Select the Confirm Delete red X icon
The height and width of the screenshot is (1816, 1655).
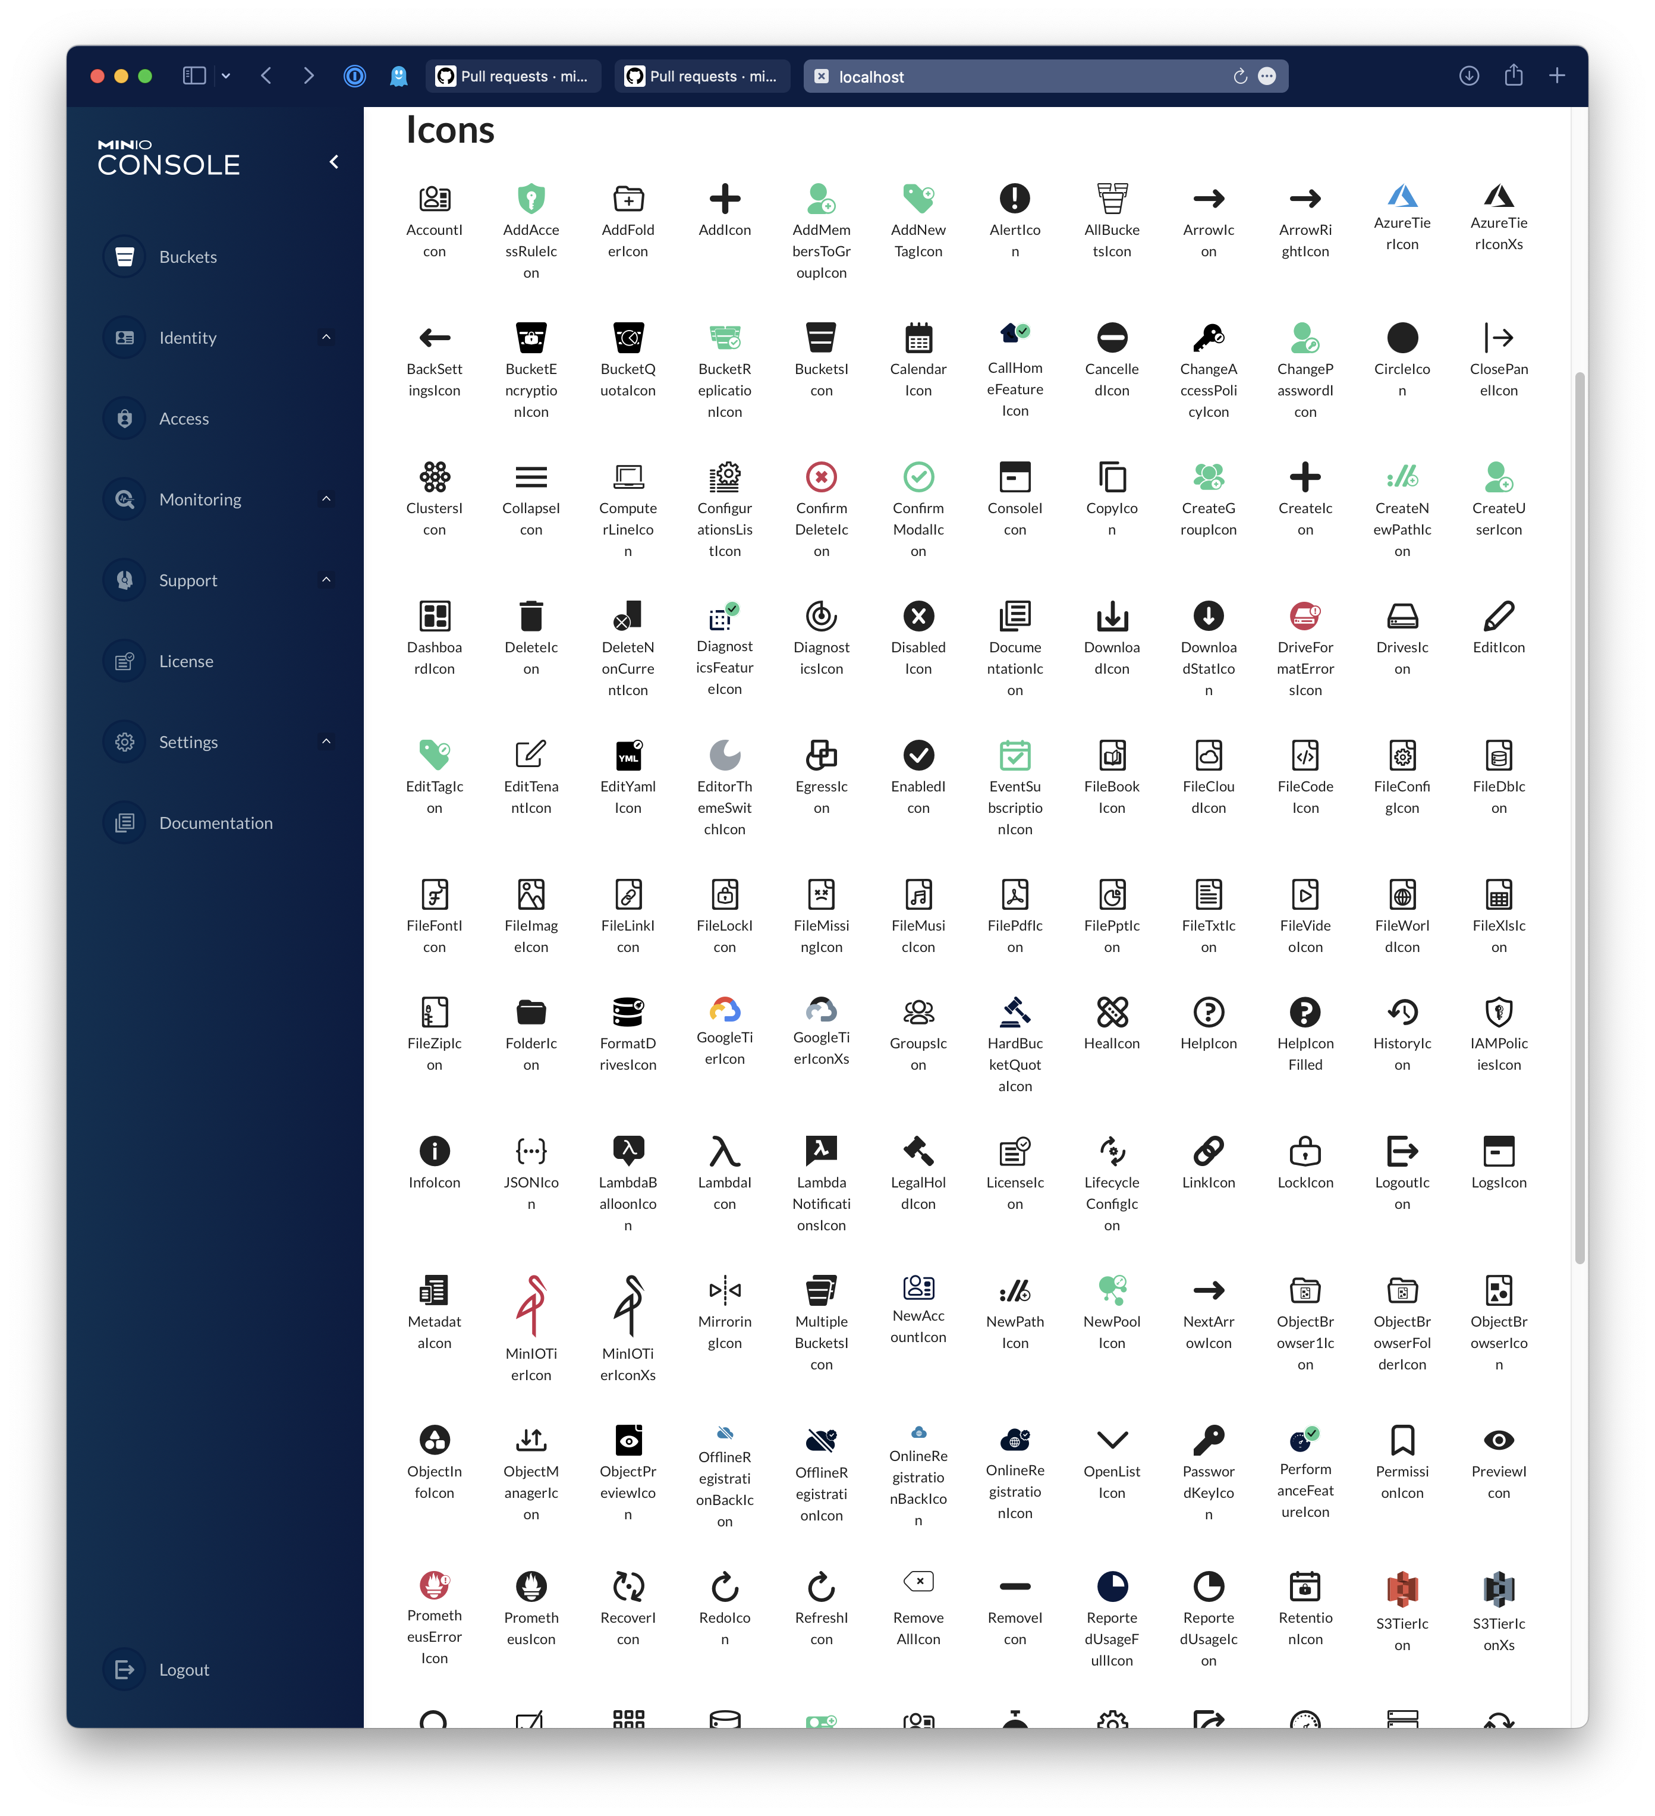click(x=821, y=476)
